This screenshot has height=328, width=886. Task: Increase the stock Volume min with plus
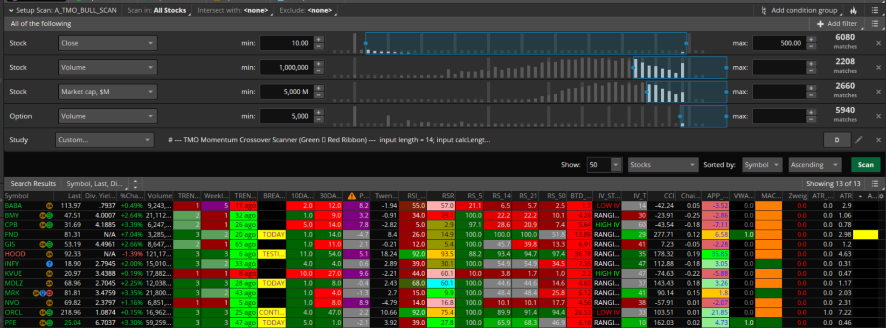319,64
